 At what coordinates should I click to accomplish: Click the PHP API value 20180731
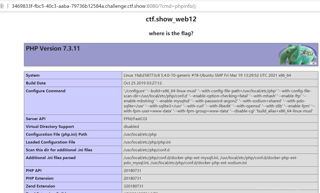[x=132, y=171]
